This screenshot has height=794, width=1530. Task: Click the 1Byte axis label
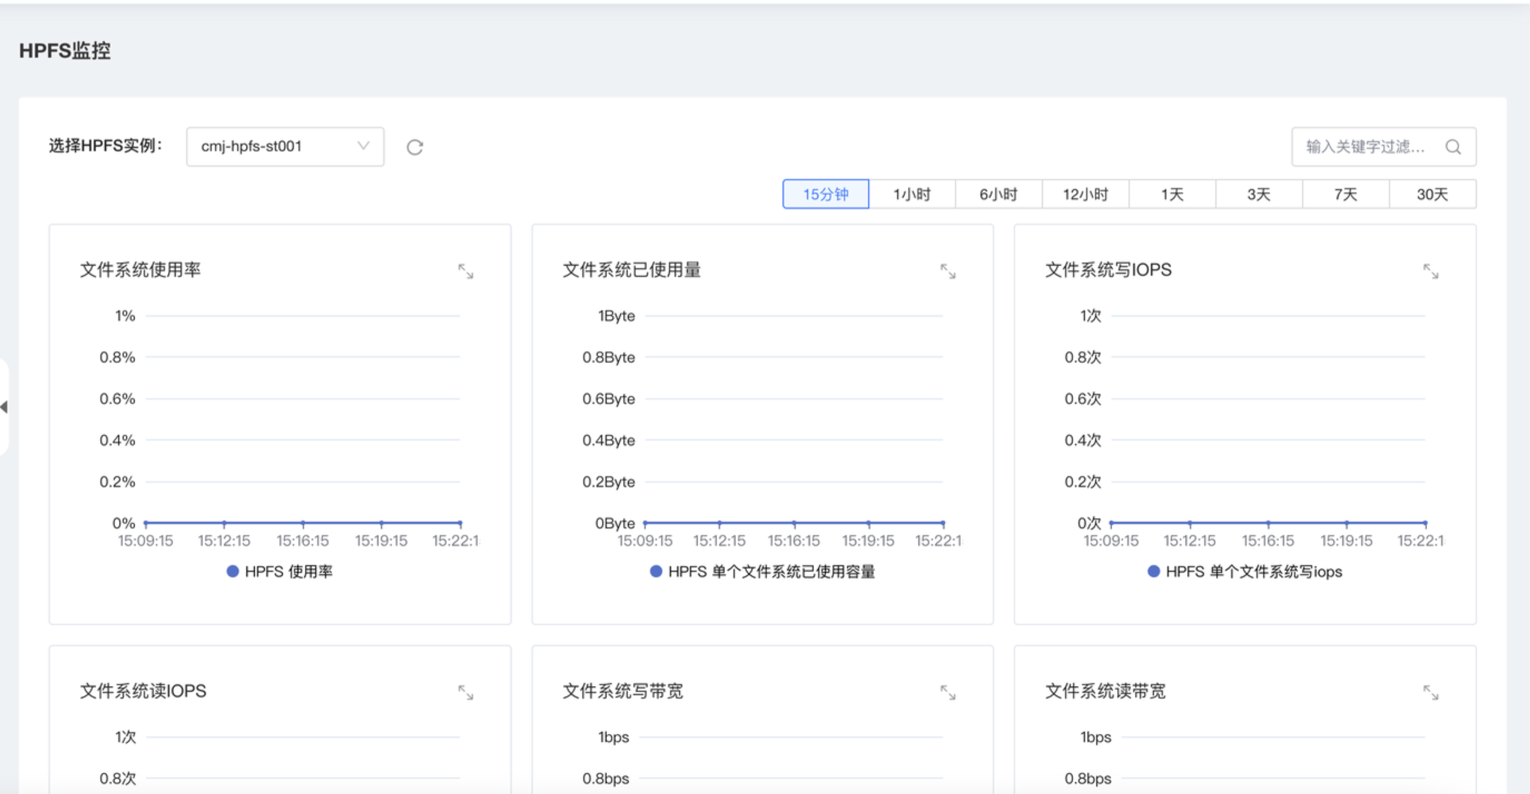tap(616, 316)
